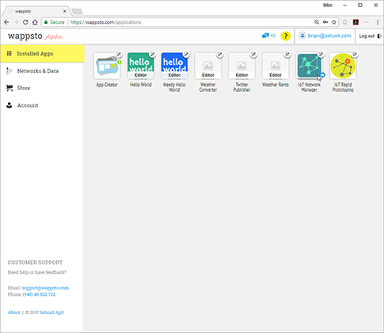Viewport: 384px width, 333px height.
Task: Click the zoom magnifier icon in address bar
Action: pos(317,22)
